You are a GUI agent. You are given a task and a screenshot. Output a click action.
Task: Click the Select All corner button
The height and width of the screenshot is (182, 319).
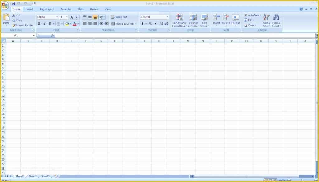coord(3,41)
